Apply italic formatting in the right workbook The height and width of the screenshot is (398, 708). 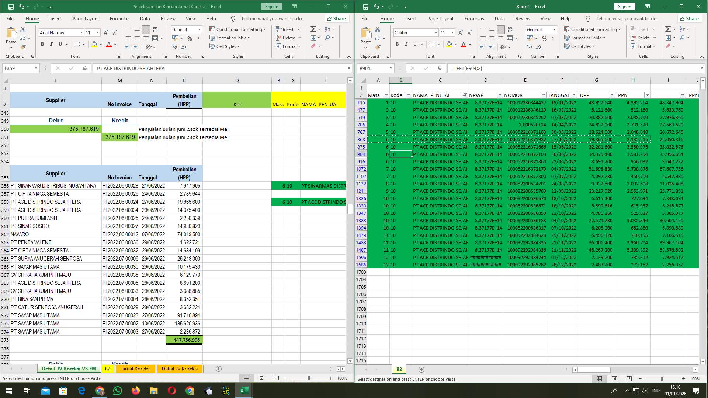point(406,44)
